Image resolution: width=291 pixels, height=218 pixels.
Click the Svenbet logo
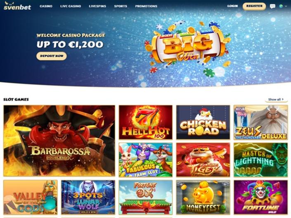17,6
